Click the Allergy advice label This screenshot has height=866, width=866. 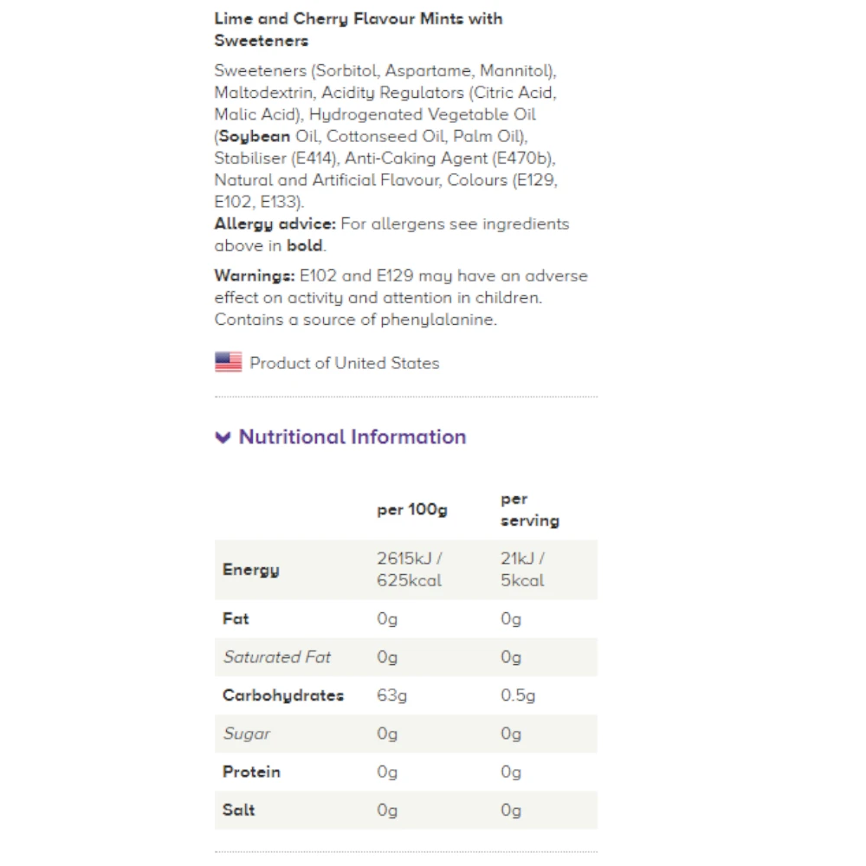[x=275, y=223]
